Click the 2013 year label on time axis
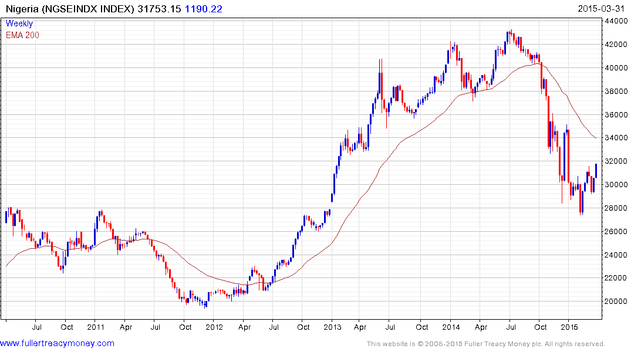 point(332,327)
